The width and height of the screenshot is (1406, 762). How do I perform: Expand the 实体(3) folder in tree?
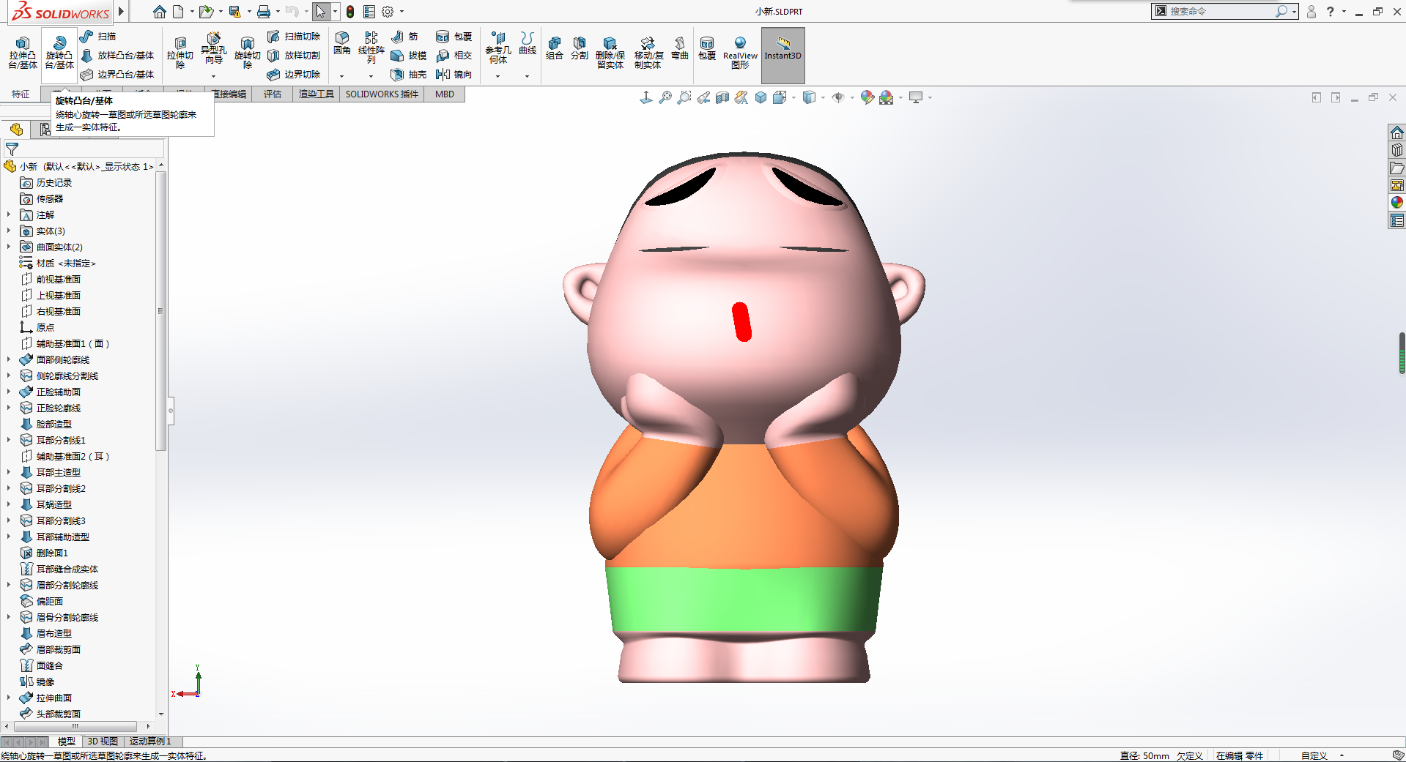coord(9,231)
